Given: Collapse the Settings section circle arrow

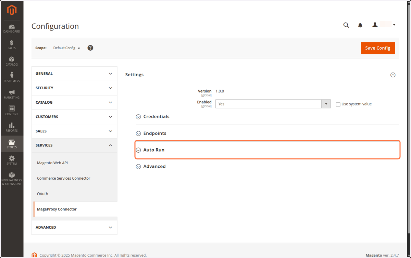Looking at the screenshot, I should [393, 75].
